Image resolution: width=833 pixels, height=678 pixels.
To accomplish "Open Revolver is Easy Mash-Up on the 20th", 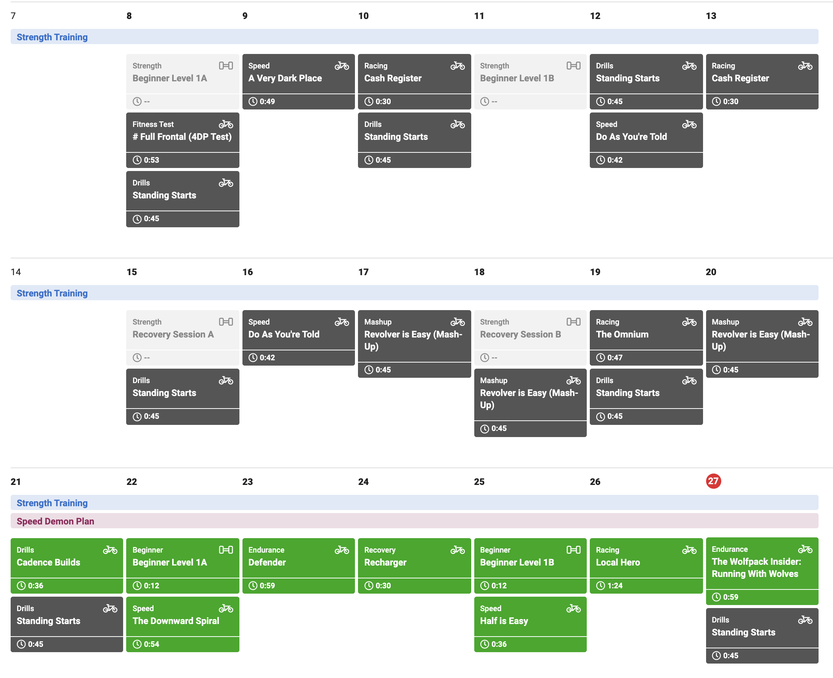I will tap(762, 344).
